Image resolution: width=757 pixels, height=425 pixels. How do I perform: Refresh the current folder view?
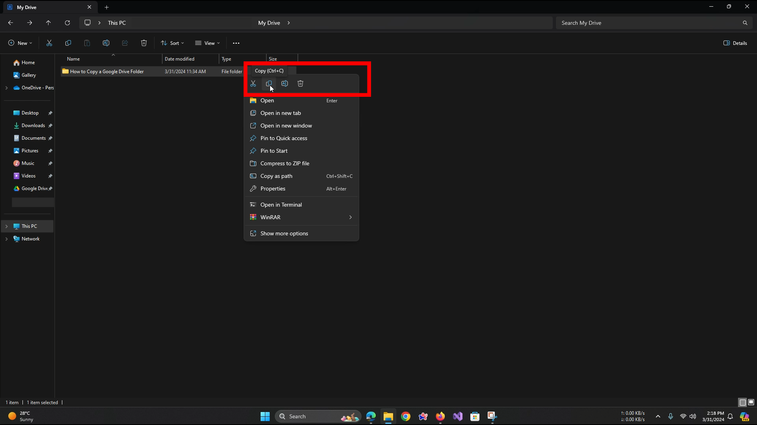click(67, 23)
